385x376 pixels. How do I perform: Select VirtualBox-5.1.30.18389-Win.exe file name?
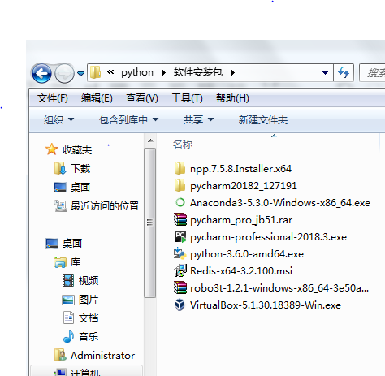point(266,305)
